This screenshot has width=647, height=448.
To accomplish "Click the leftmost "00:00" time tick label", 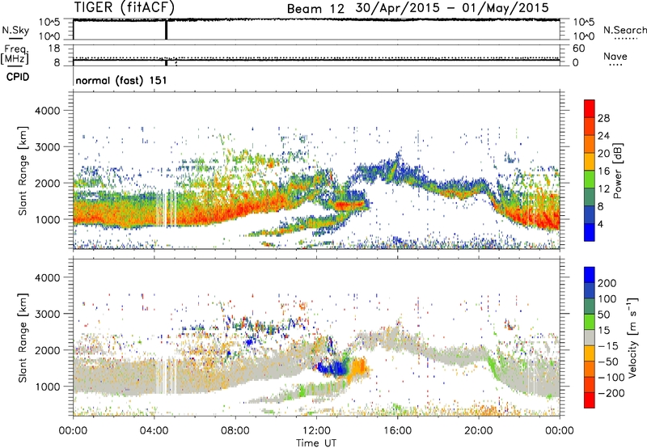I will (x=73, y=431).
